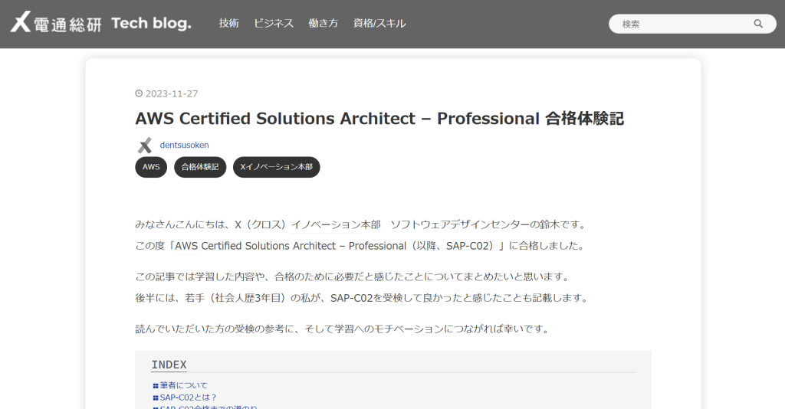The width and height of the screenshot is (785, 409).
Task: Click the magnifying glass search icon
Action: (758, 24)
